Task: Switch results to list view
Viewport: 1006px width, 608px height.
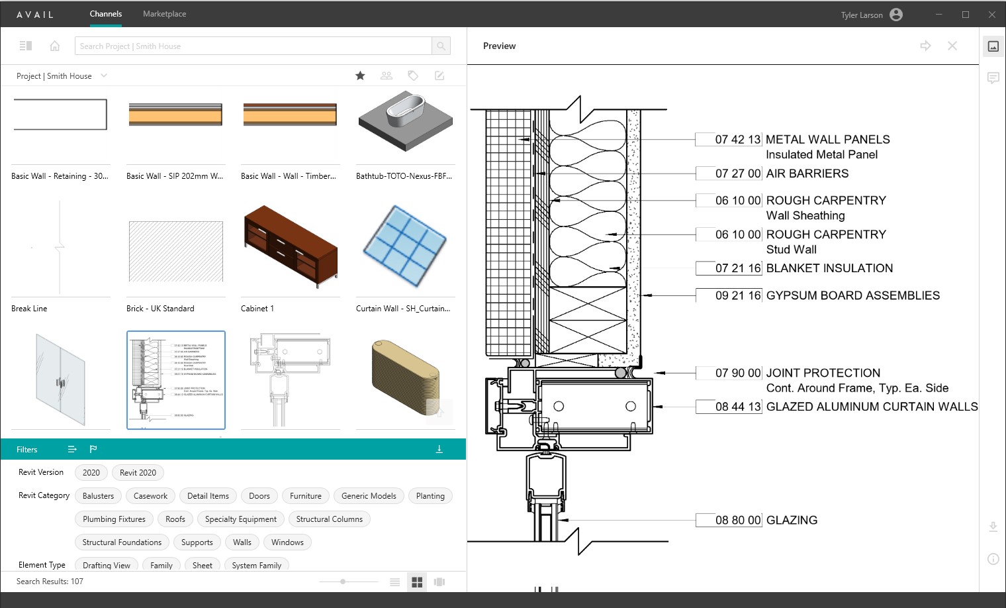Action: pyautogui.click(x=394, y=582)
